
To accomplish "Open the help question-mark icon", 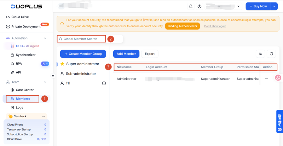I will (x=200, y=6).
